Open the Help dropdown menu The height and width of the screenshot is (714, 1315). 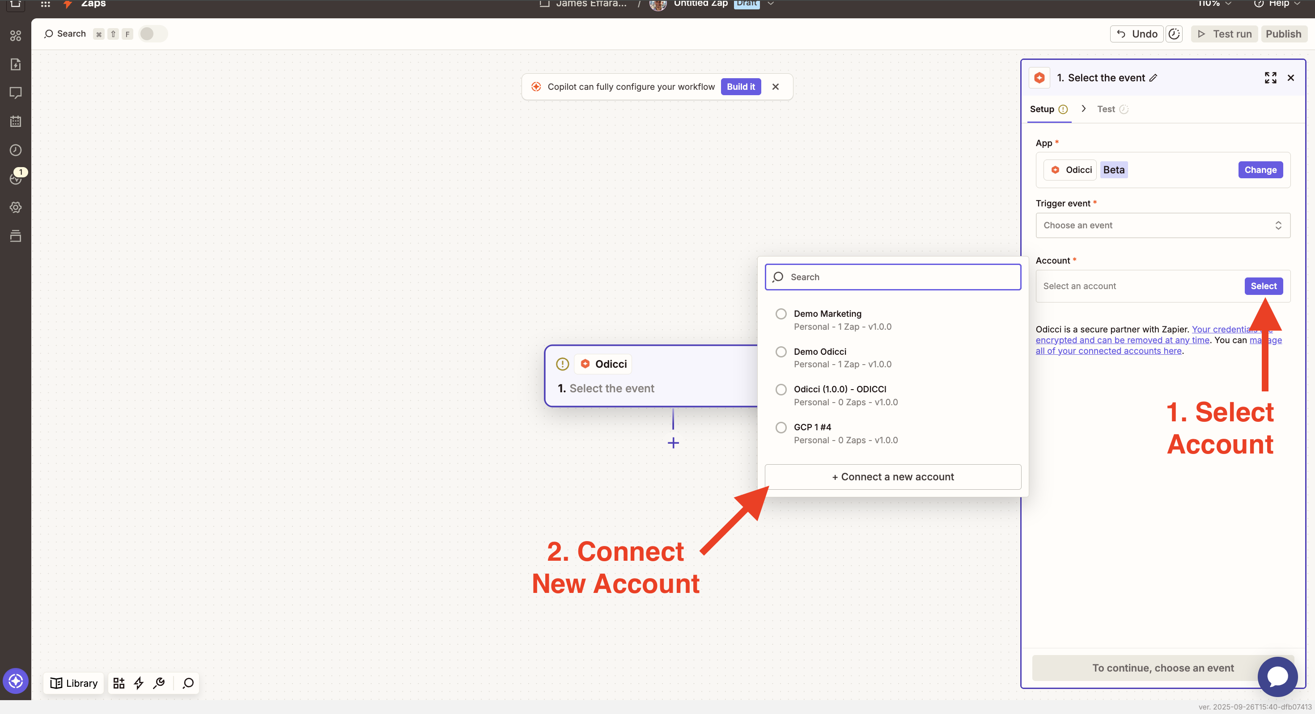click(1278, 4)
